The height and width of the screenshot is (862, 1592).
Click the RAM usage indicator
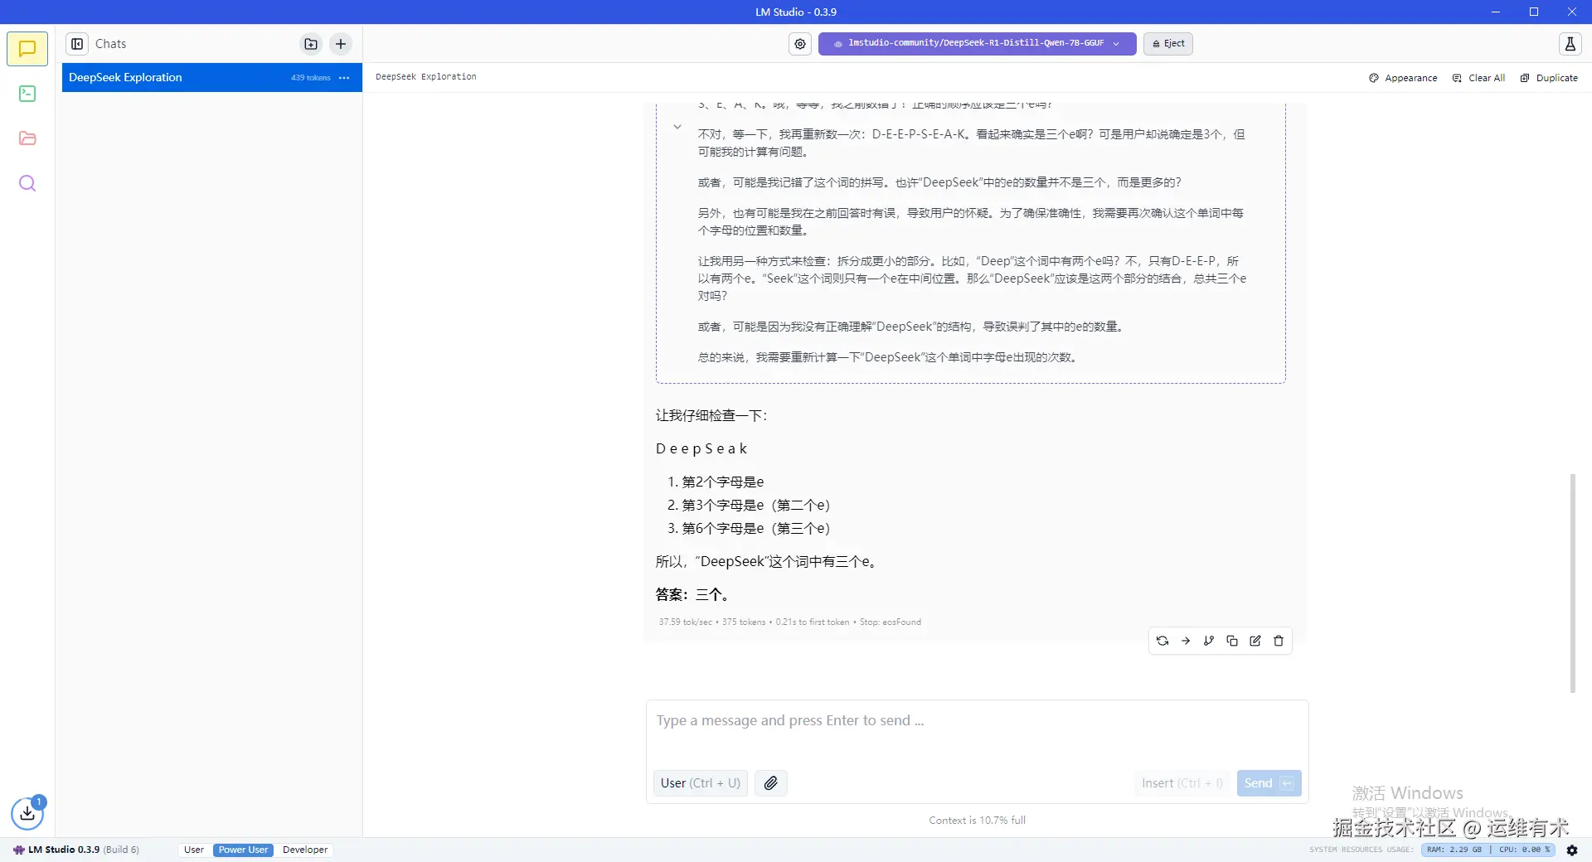click(x=1454, y=850)
